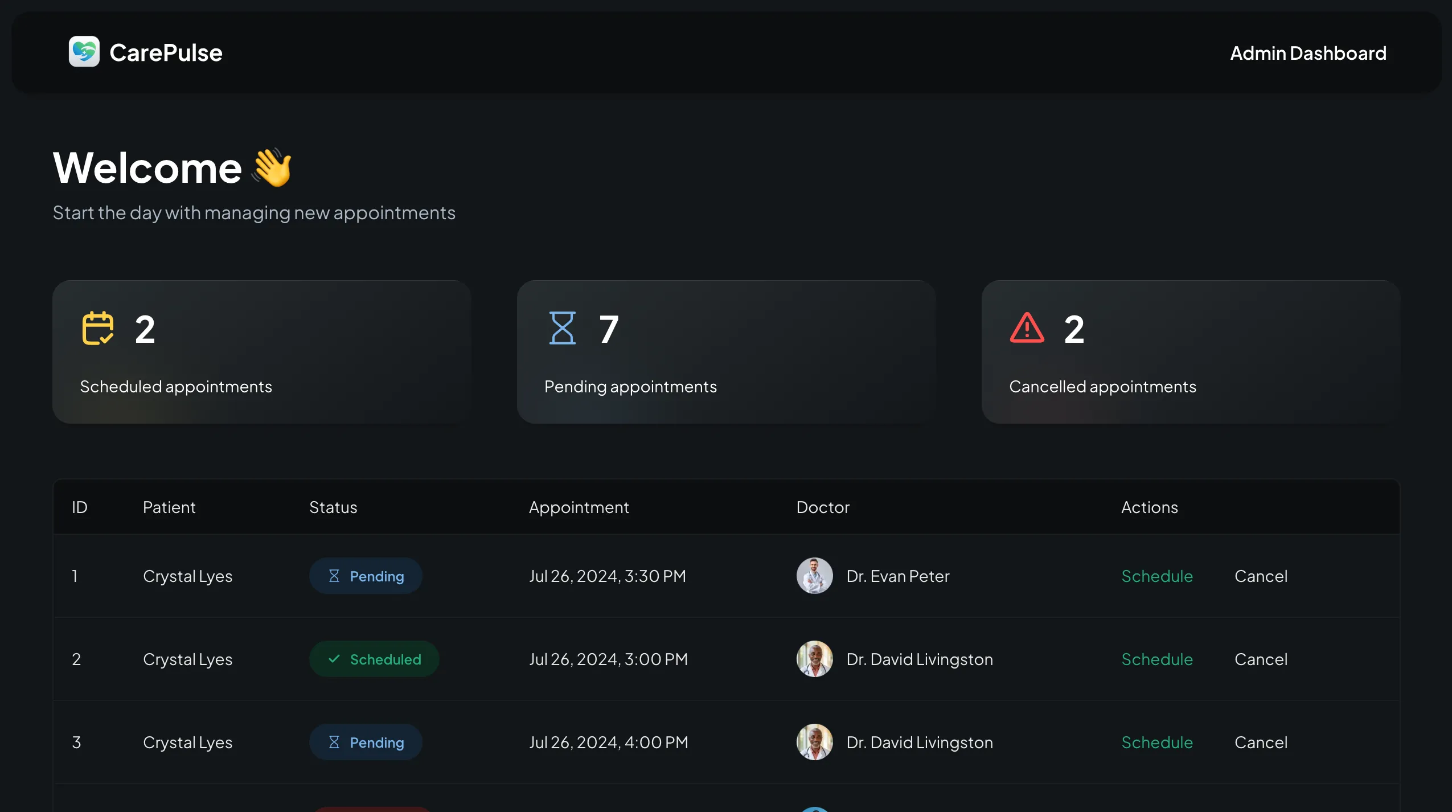Click checkmark icon in Scheduled badge
The width and height of the screenshot is (1452, 812).
(334, 659)
